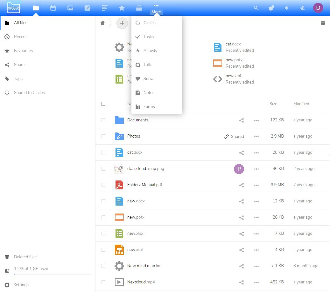Check the new.xlsx row checkbox
The width and height of the screenshot is (330, 292).
tap(103, 234)
